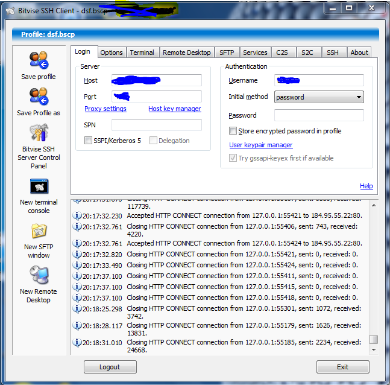The height and width of the screenshot is (385, 390).
Task: Select the Login tab
Action: [83, 51]
